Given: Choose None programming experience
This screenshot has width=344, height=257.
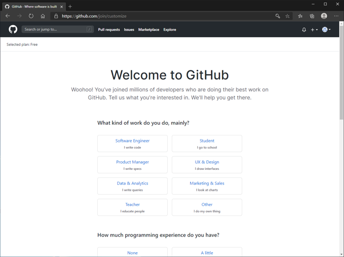Looking at the screenshot, I should [133, 252].
